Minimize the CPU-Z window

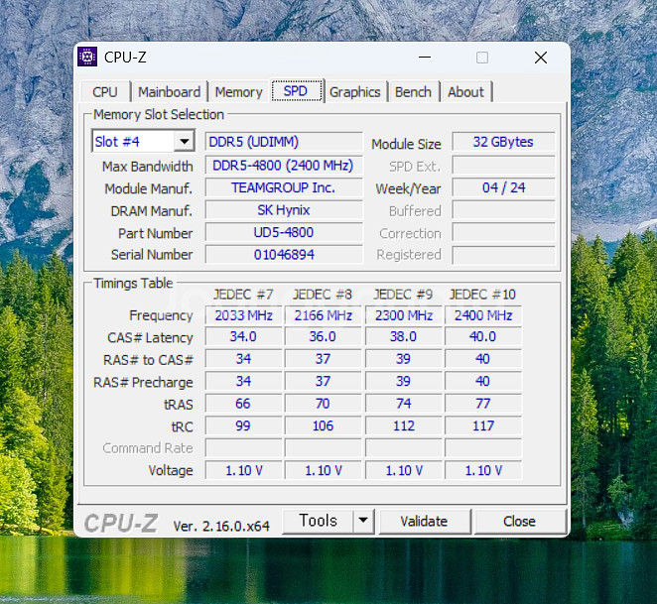[x=424, y=58]
